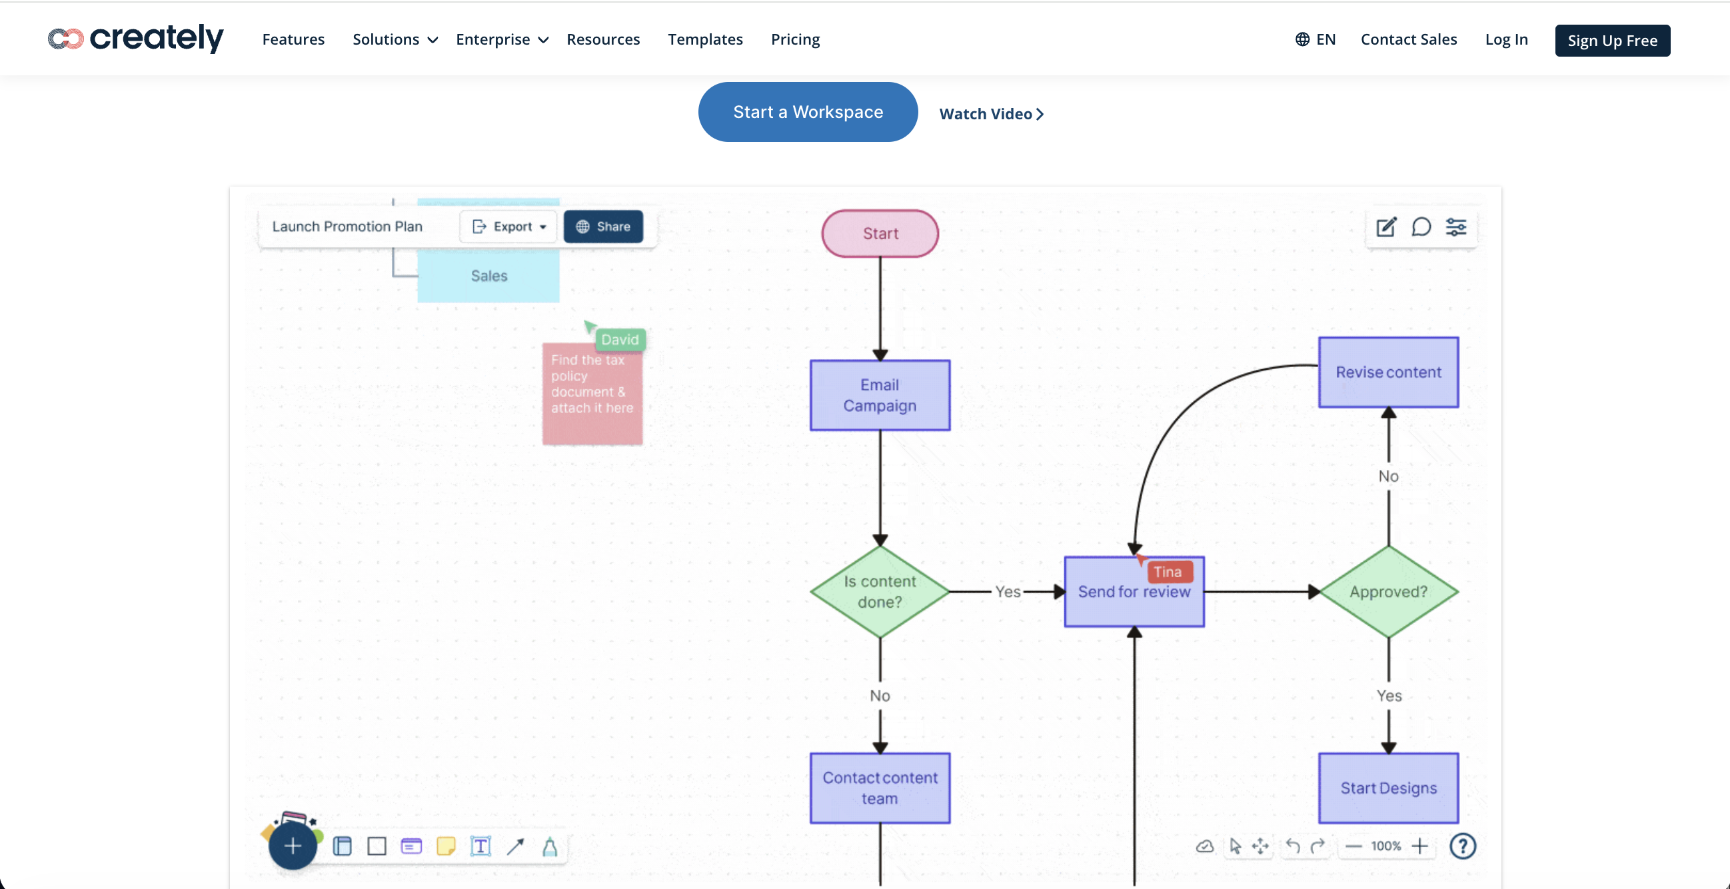Open the canvas settings sliders icon
The image size is (1730, 889).
(x=1457, y=227)
